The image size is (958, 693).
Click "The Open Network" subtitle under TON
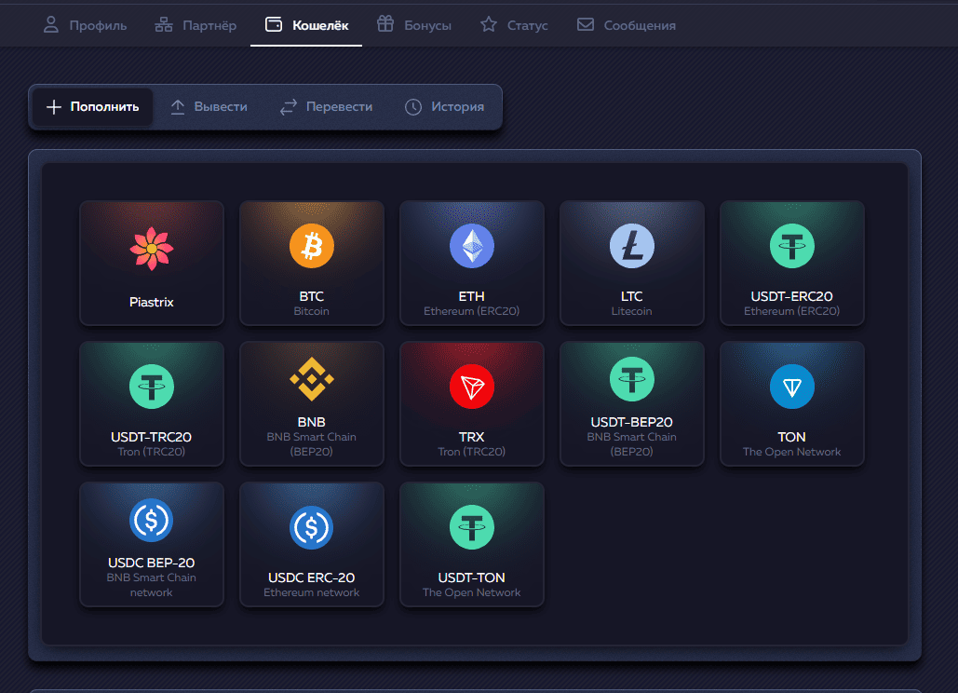[791, 452]
